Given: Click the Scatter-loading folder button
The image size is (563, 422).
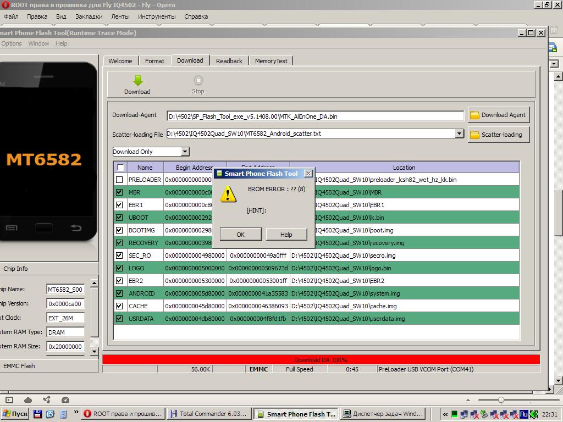Looking at the screenshot, I should tap(499, 135).
